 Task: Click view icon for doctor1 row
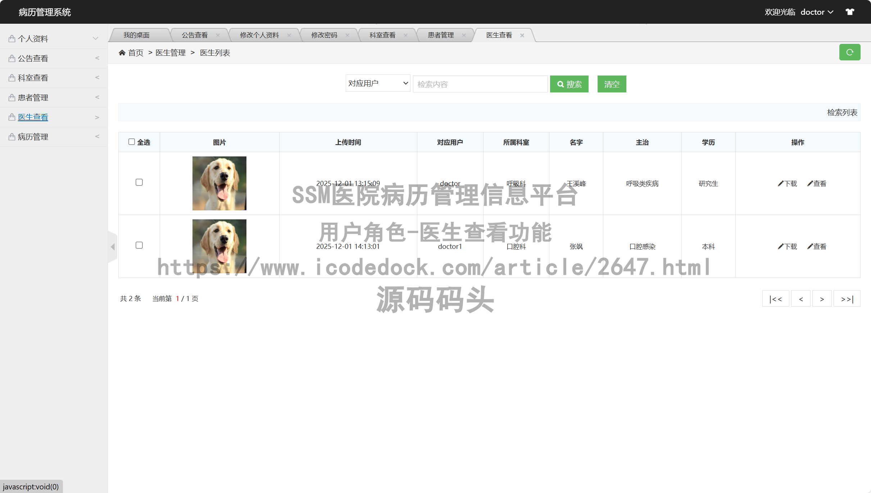[x=810, y=247]
